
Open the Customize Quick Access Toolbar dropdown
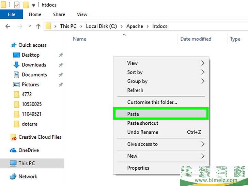click(x=33, y=5)
